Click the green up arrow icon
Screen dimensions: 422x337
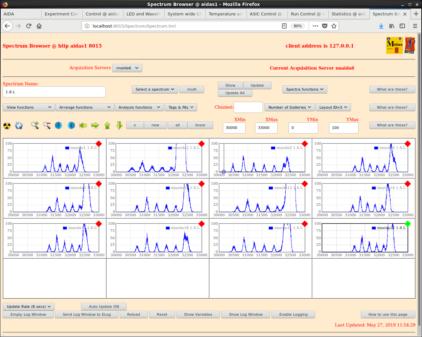point(107,125)
